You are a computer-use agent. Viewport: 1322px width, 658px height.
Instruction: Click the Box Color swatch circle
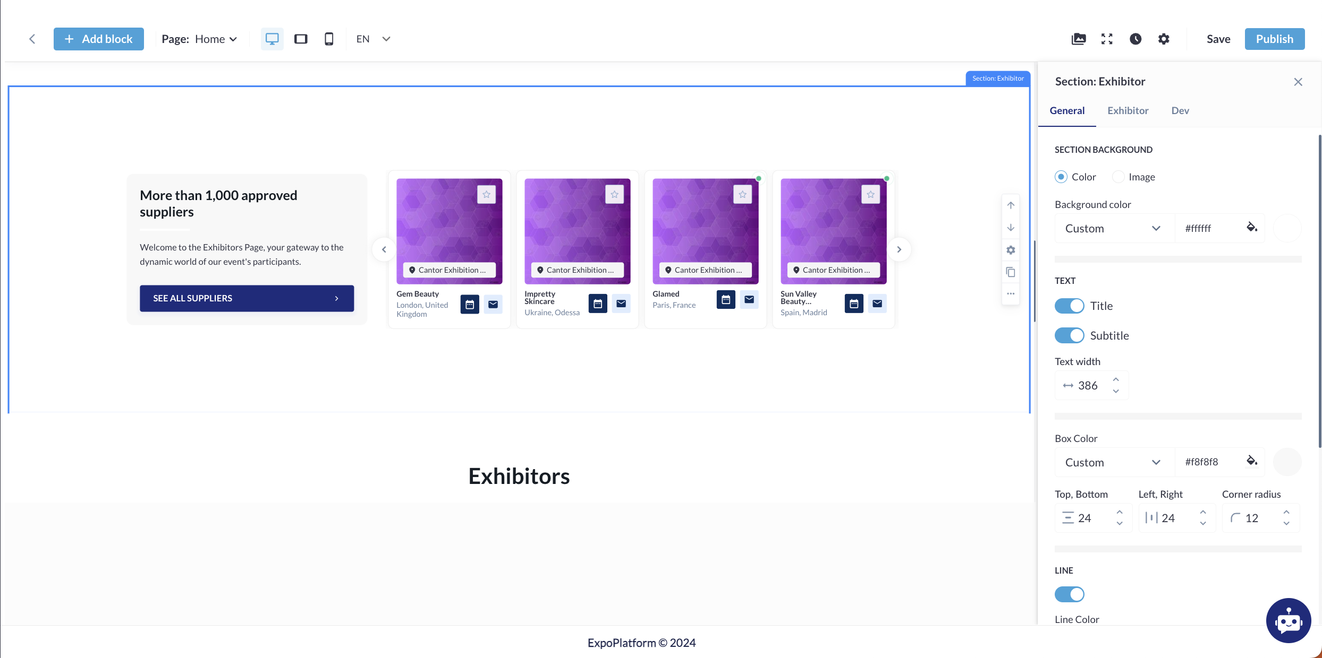1287,462
